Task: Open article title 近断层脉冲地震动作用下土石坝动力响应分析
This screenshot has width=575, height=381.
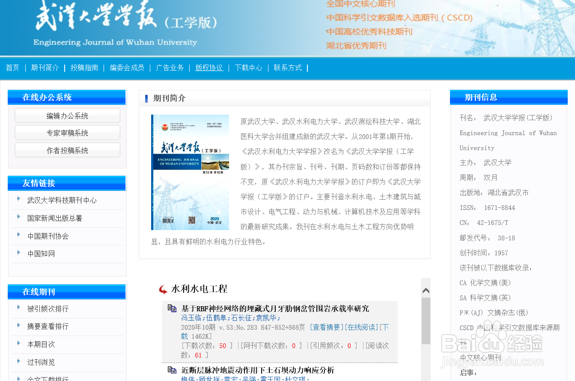Action: 258,370
